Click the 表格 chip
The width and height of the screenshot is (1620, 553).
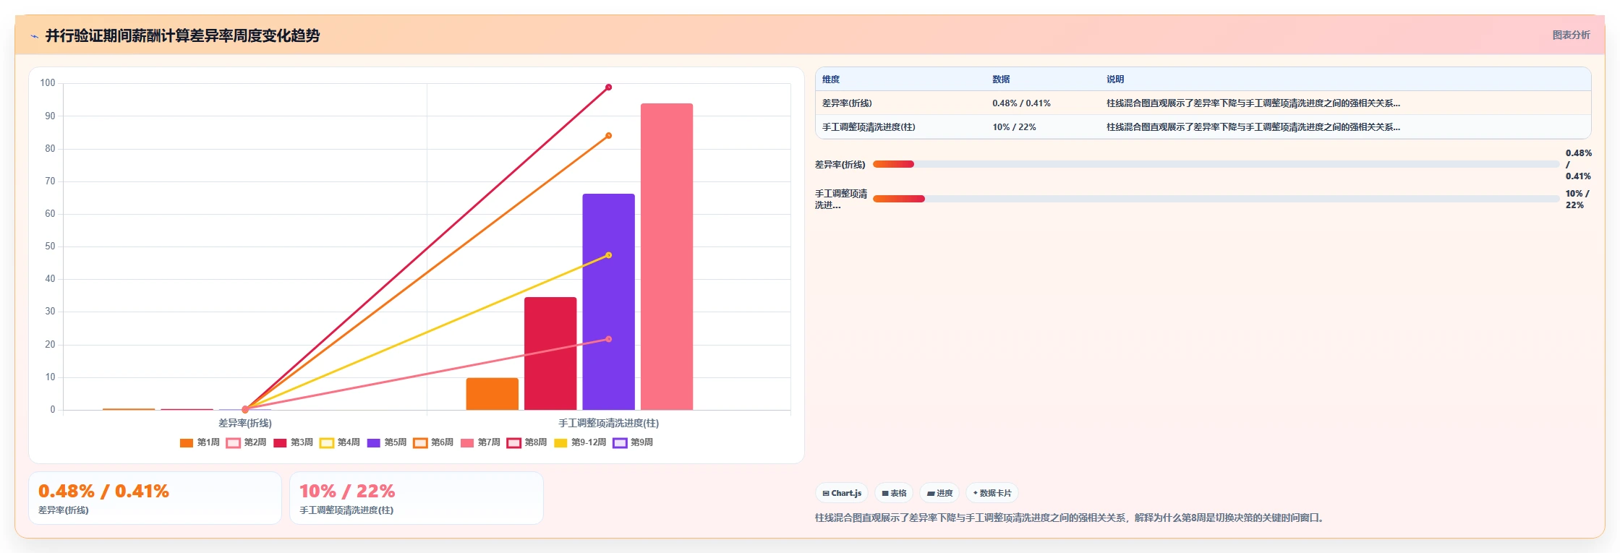click(894, 493)
